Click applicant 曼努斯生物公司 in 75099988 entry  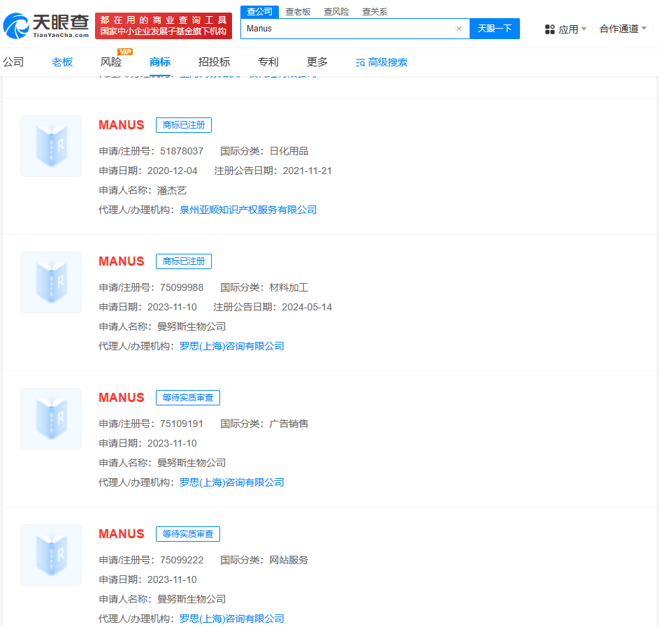[x=191, y=326]
